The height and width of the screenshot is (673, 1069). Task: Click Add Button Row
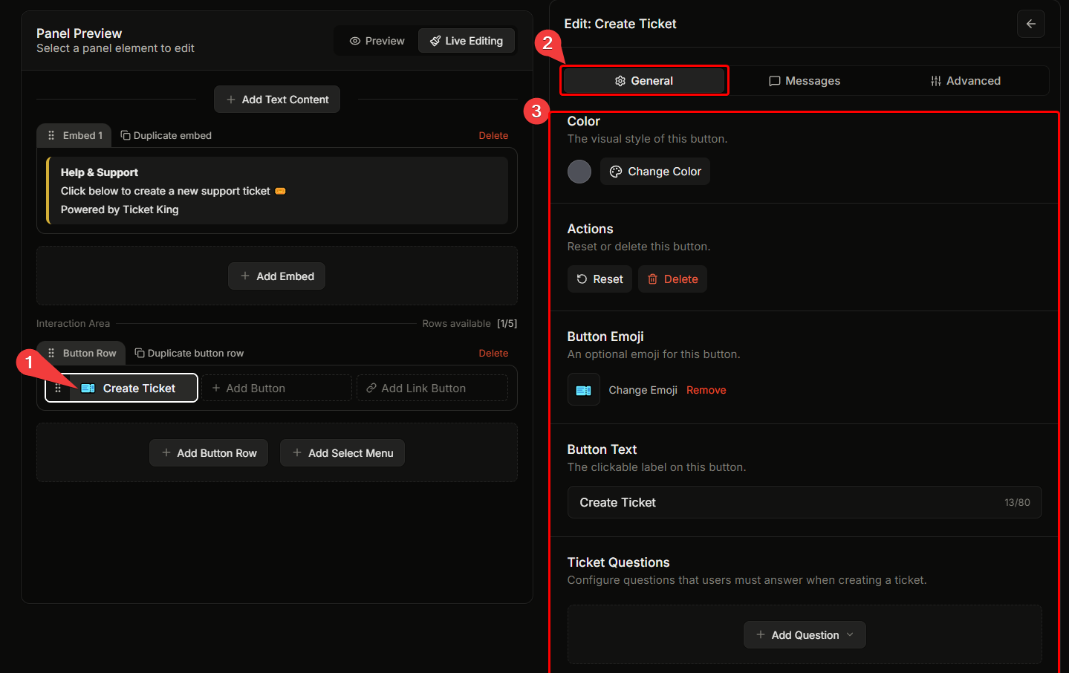pyautogui.click(x=209, y=453)
